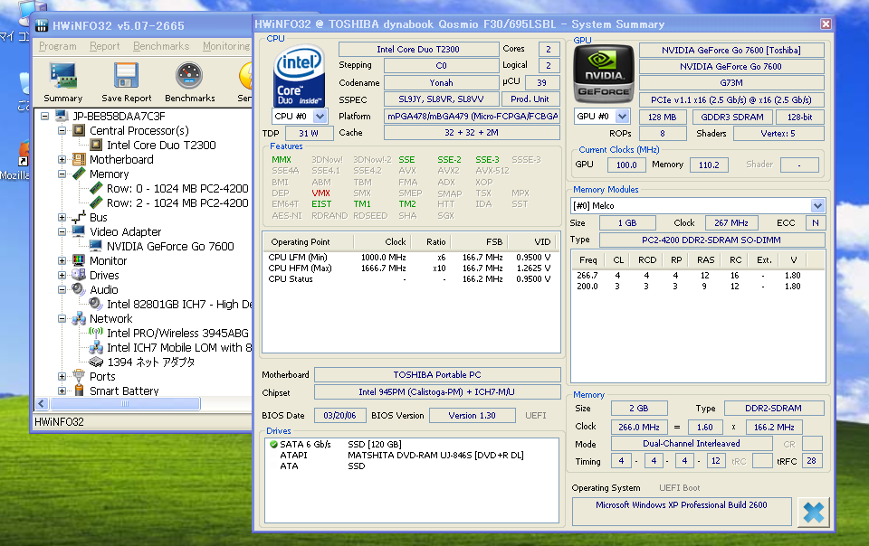Click the wireless 3945ABG adapter icon
This screenshot has height=546, width=869.
pos(96,333)
